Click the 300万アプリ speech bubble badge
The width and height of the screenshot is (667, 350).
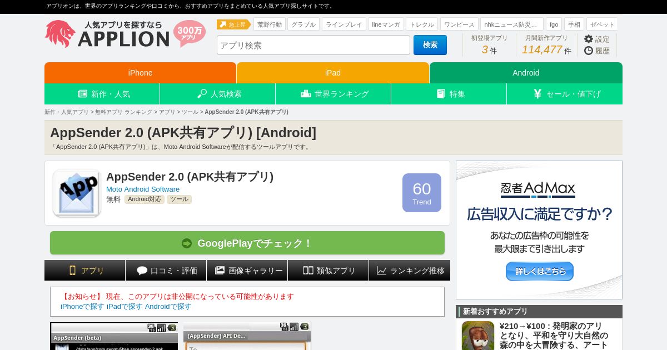[189, 33]
